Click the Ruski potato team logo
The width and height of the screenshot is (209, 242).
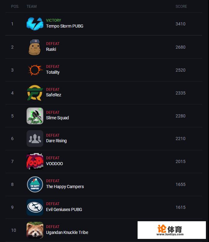35,47
